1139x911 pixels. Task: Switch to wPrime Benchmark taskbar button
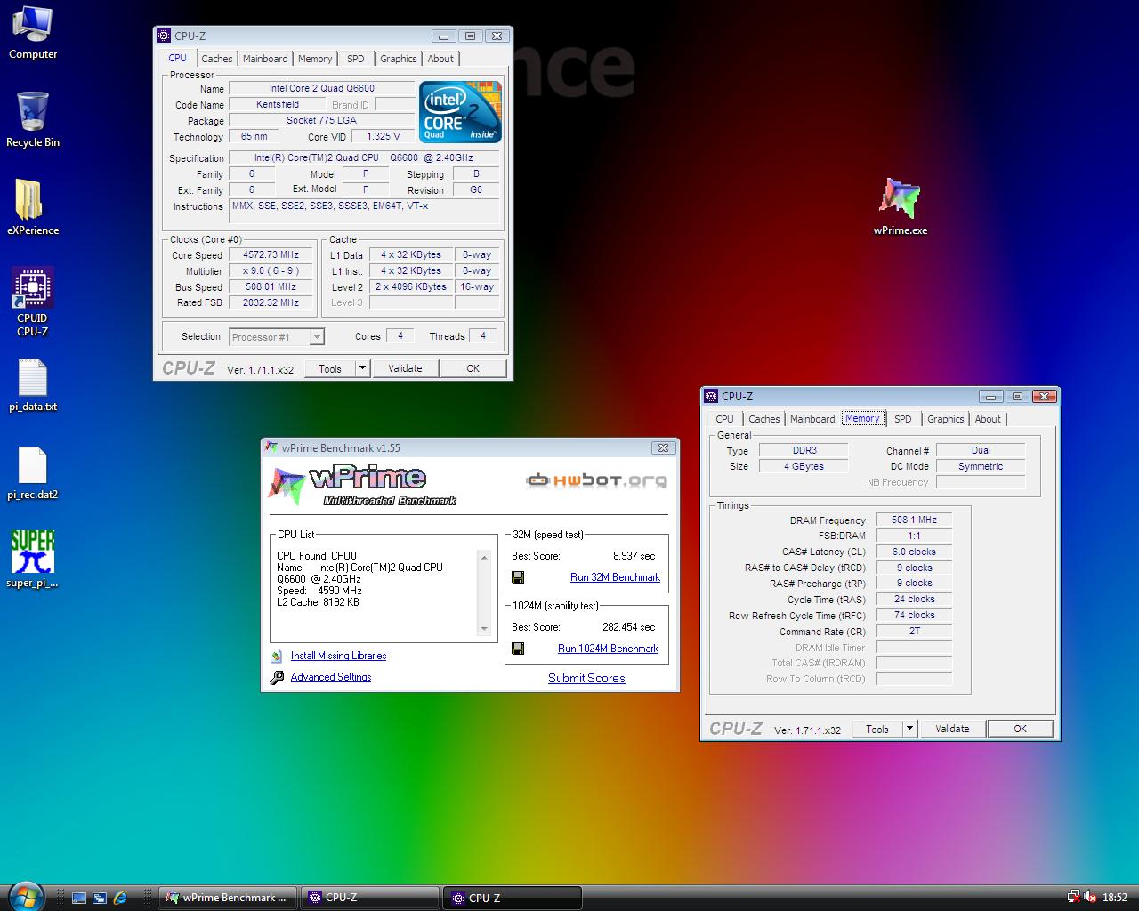228,898
